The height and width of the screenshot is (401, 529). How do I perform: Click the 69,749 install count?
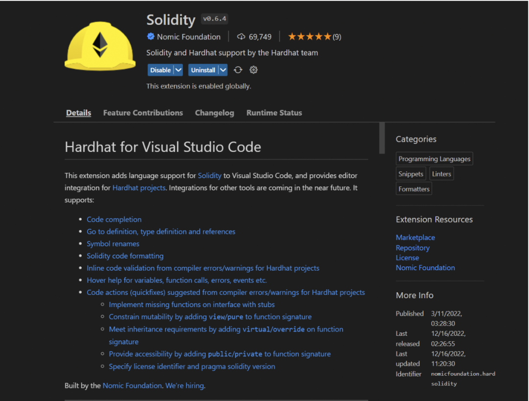(x=260, y=37)
